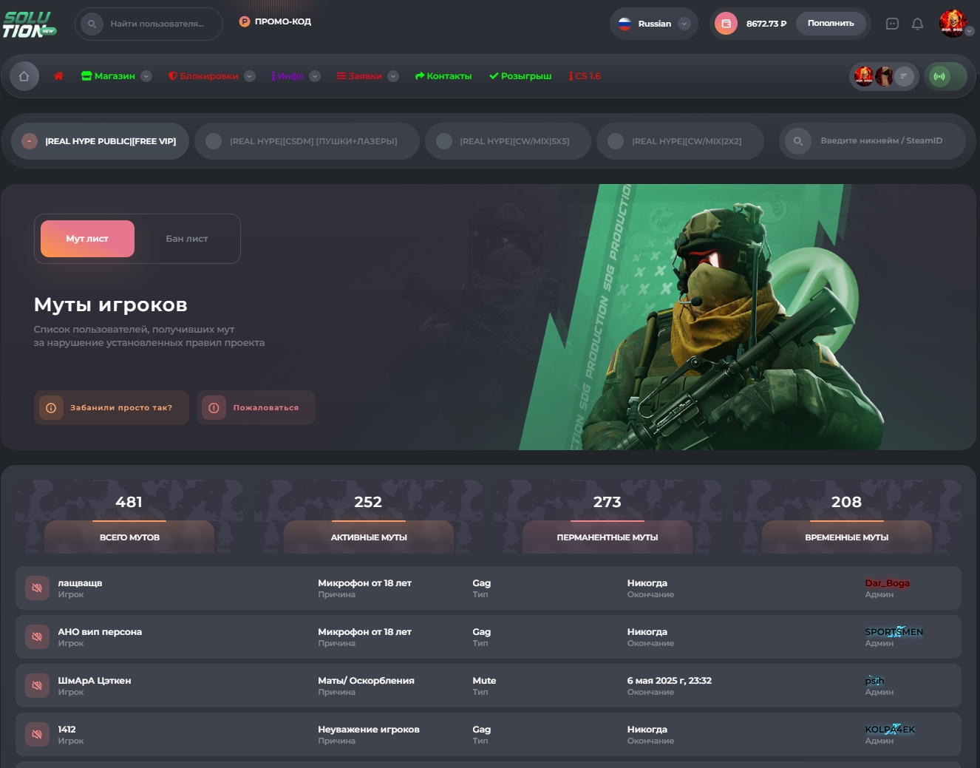Click the muted microphone icon beside лащващв
Image resolution: width=980 pixels, height=768 pixels.
click(x=37, y=588)
